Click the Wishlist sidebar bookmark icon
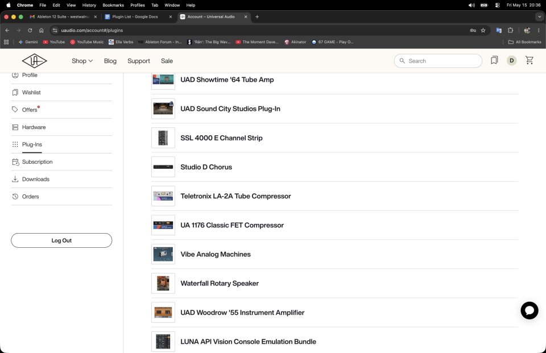Screen dimensions: 546x353 [15, 92]
